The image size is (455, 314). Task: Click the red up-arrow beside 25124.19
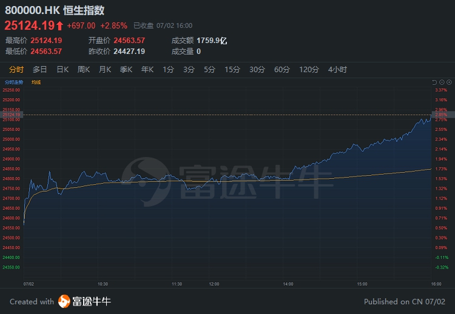pyautogui.click(x=59, y=25)
